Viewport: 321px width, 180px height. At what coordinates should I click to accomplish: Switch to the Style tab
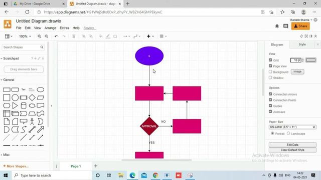pyautogui.click(x=302, y=44)
